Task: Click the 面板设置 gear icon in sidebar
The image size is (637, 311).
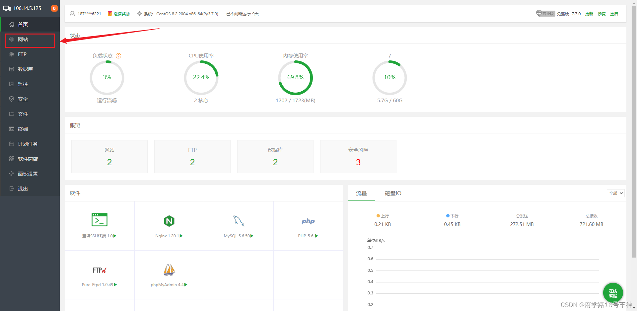Action: pos(12,174)
